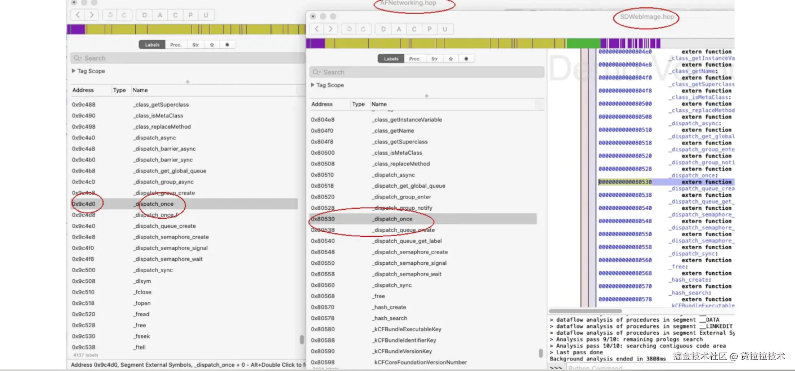Mark as Data with D in SDWebImage toolbar

pyautogui.click(x=383, y=29)
